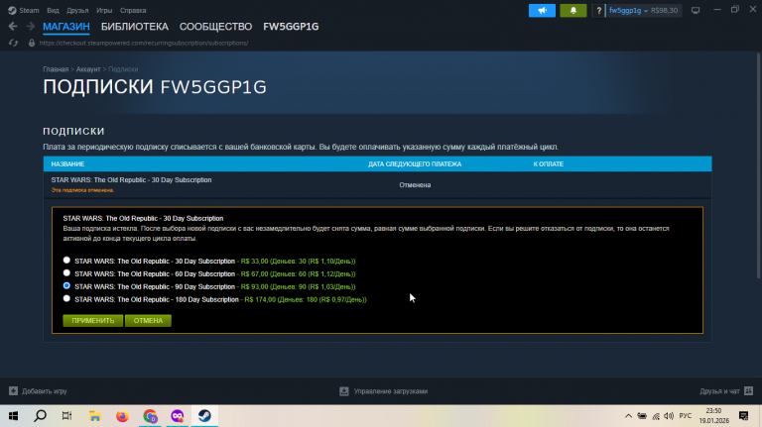Click the ОТМЕНА button
762x427 pixels.
click(148, 321)
